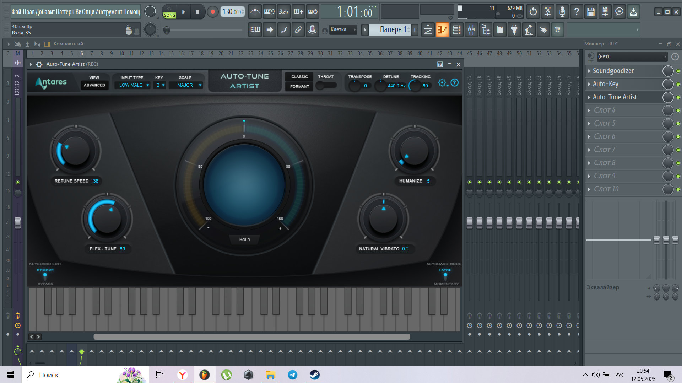
Task: Enable step editing mode icon
Action: tap(284, 30)
